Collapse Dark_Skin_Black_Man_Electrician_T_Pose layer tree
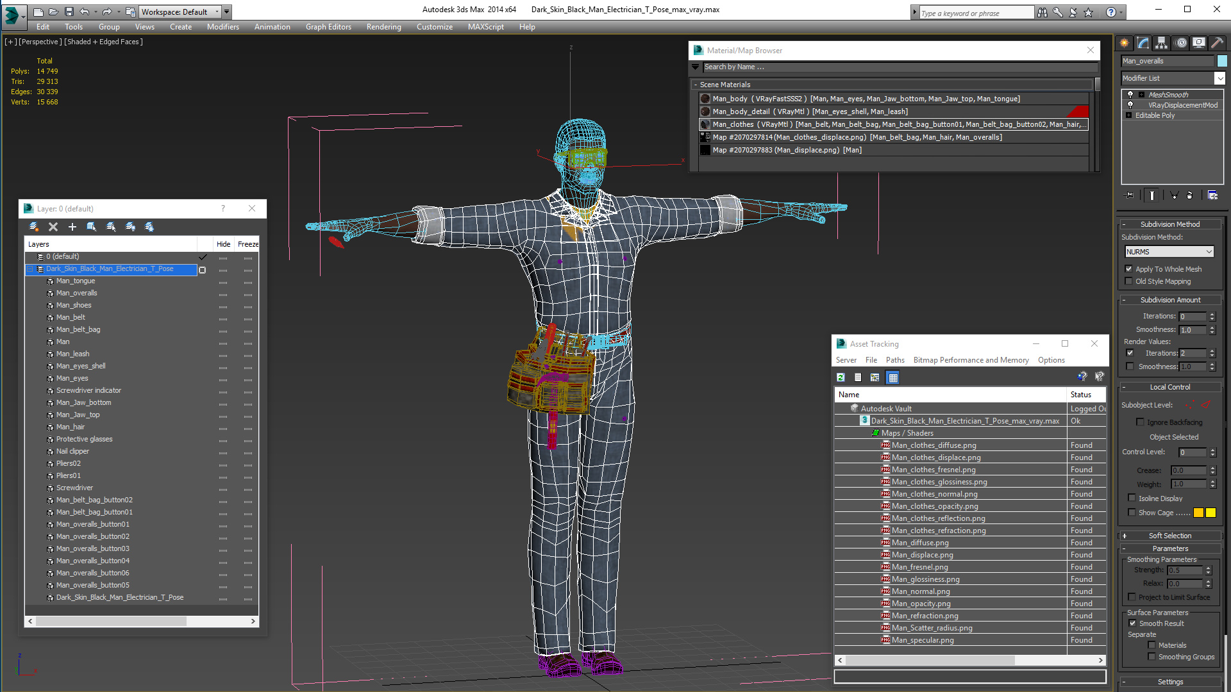Viewport: 1231px width, 692px height. (30, 269)
